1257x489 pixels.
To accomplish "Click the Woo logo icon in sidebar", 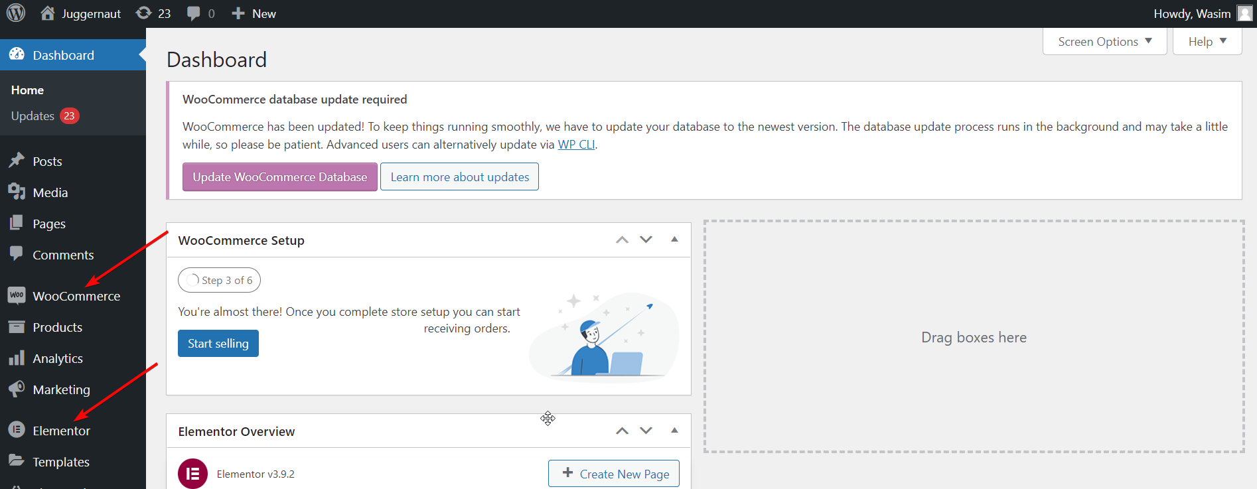I will (x=17, y=295).
